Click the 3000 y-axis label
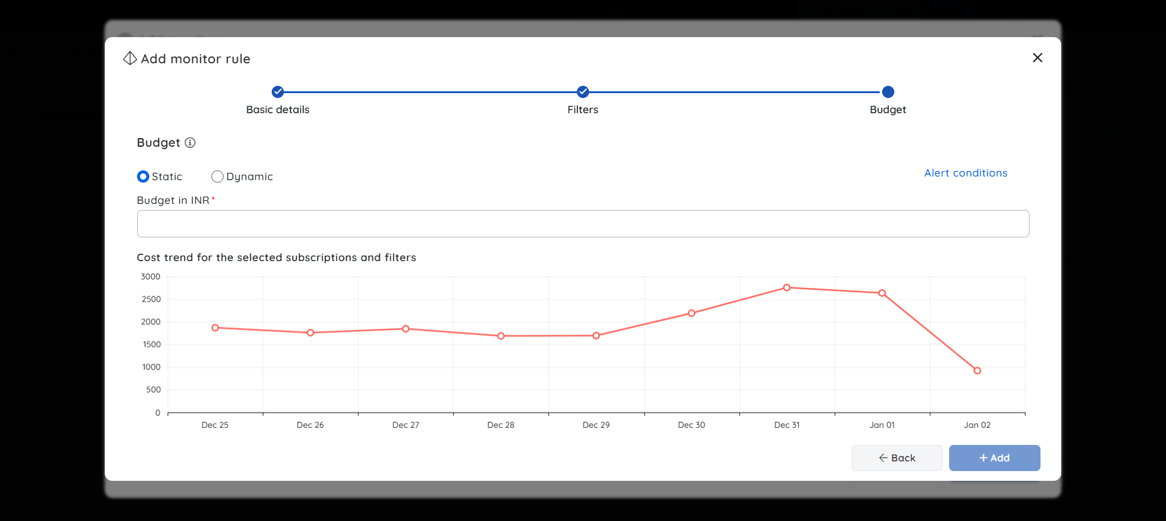1166x521 pixels. click(150, 276)
